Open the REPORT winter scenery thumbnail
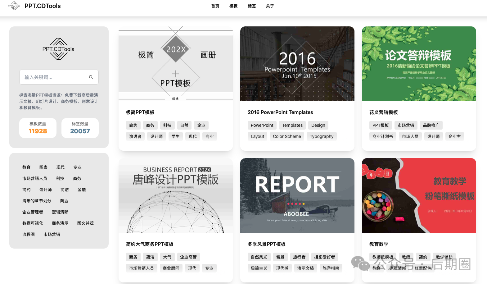Image resolution: width=487 pixels, height=284 pixels. [x=297, y=195]
